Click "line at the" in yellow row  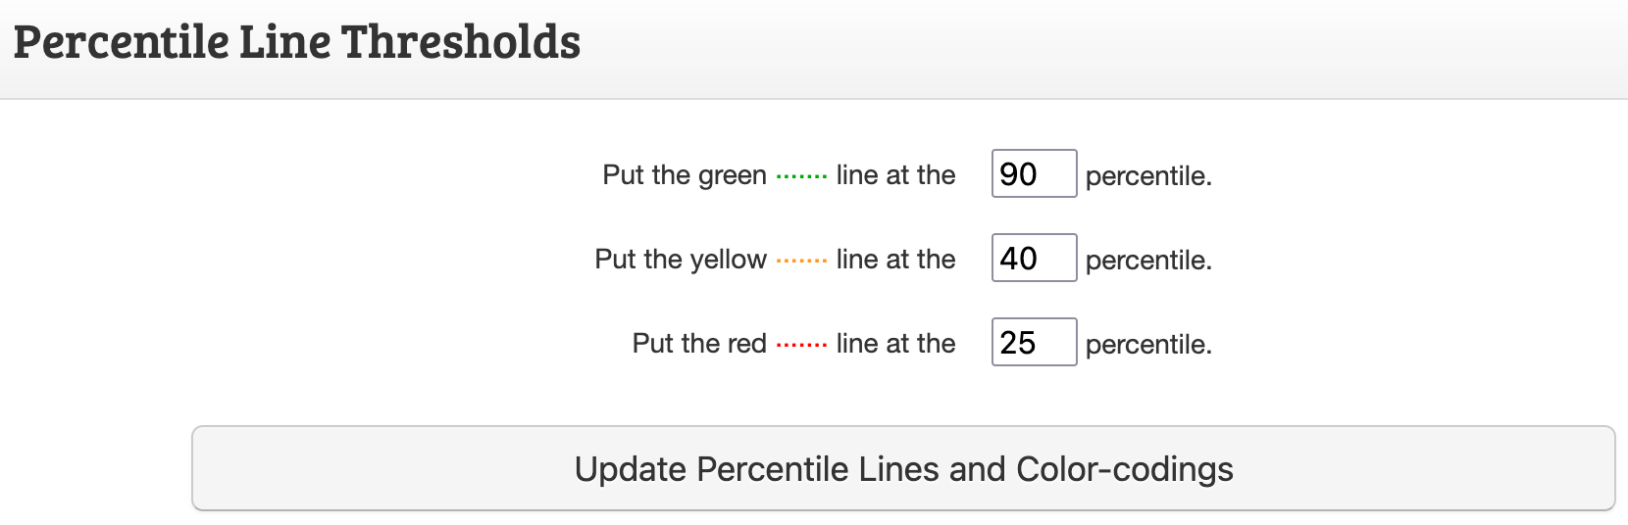coord(895,260)
